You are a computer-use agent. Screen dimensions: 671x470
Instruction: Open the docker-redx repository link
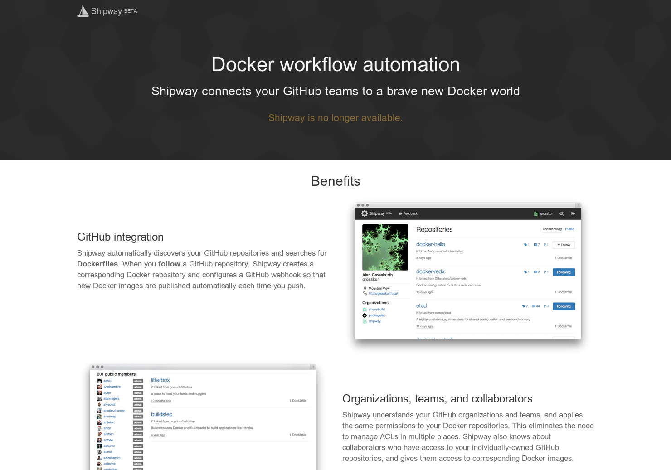coord(430,271)
